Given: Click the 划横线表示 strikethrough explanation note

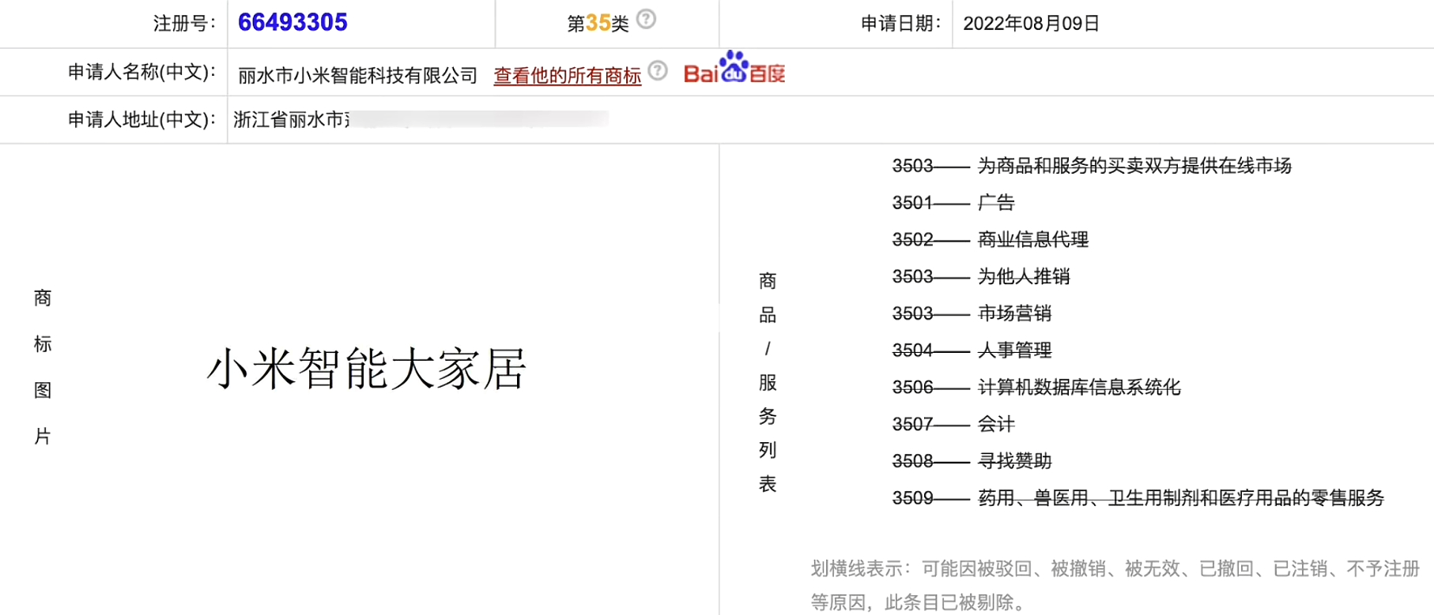Looking at the screenshot, I should pyautogui.click(x=1115, y=585).
